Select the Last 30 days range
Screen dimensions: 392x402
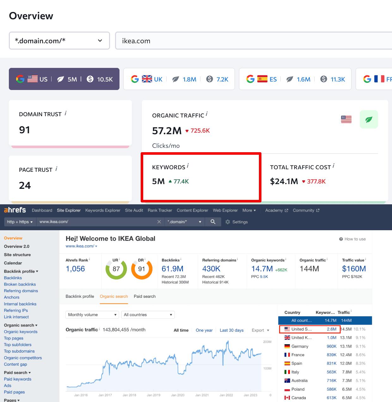[232, 330]
